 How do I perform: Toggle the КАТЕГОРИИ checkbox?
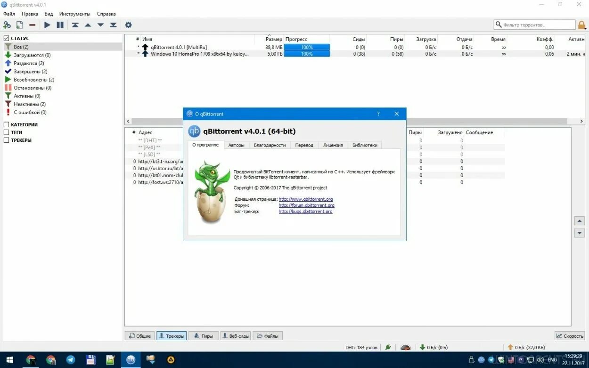point(6,124)
